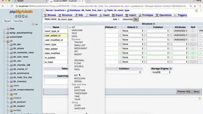The width and height of the screenshot is (203, 114).
Task: Click the page lock icon at top right
Action: click(x=196, y=10)
